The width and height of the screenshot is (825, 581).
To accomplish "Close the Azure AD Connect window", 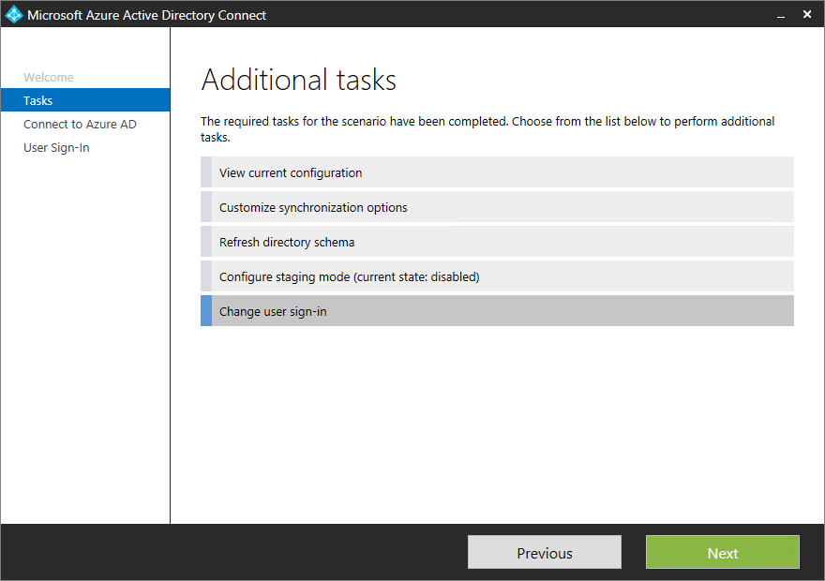I will tap(806, 15).
